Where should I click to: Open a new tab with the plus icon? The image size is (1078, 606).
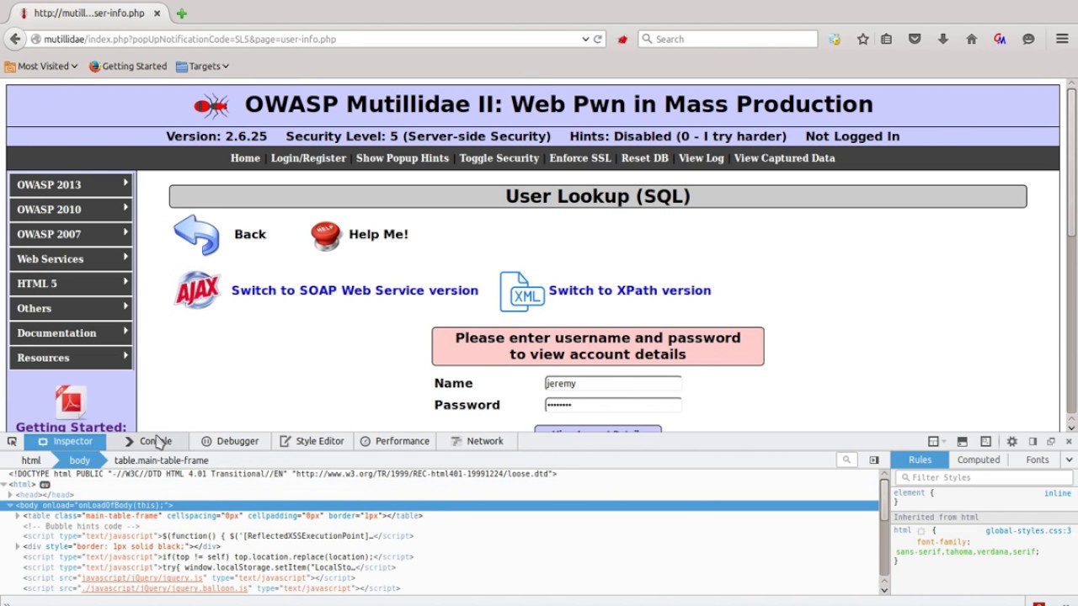[x=181, y=13]
